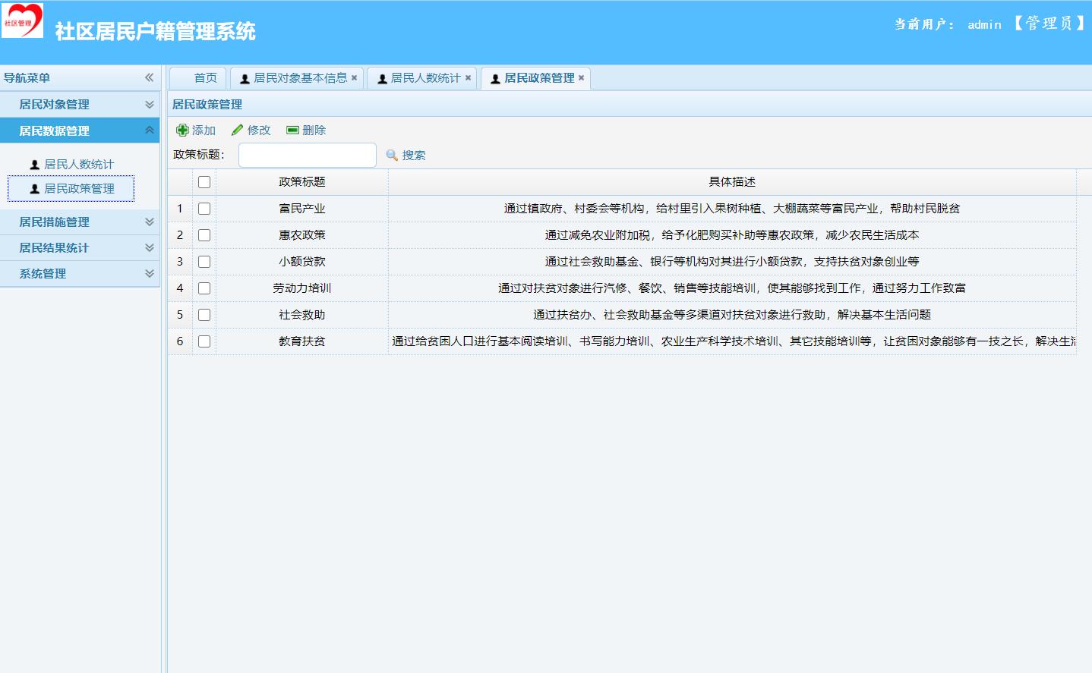The height and width of the screenshot is (673, 1092).
Task: Toggle the select-all checkbox in table header
Action: tap(204, 181)
